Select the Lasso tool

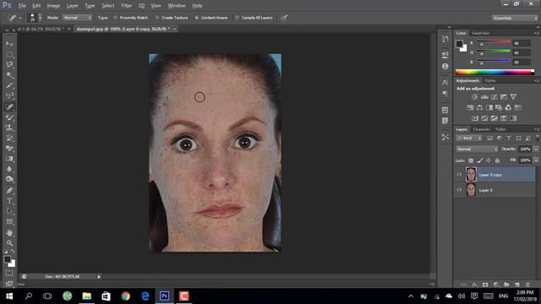(x=9, y=65)
